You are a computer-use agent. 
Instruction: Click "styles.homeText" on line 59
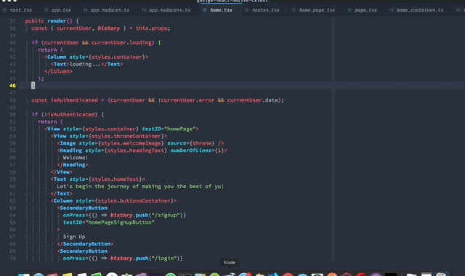point(115,179)
